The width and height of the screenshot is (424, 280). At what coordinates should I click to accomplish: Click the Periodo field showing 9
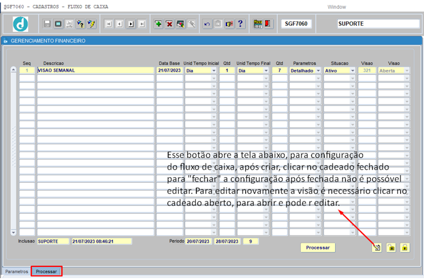coord(251,241)
